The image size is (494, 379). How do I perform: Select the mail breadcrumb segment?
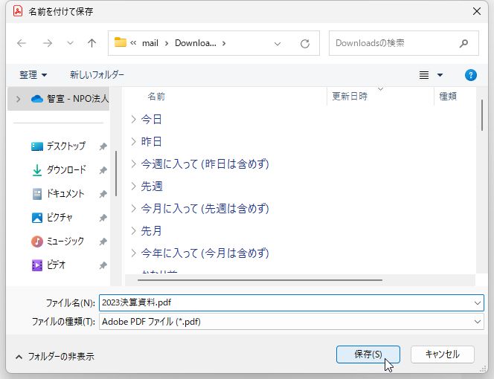coord(150,43)
